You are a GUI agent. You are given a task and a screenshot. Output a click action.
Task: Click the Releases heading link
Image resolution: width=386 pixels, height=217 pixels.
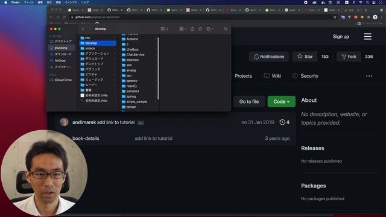point(312,148)
